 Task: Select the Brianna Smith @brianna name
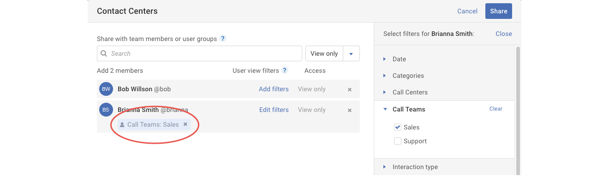click(x=153, y=110)
